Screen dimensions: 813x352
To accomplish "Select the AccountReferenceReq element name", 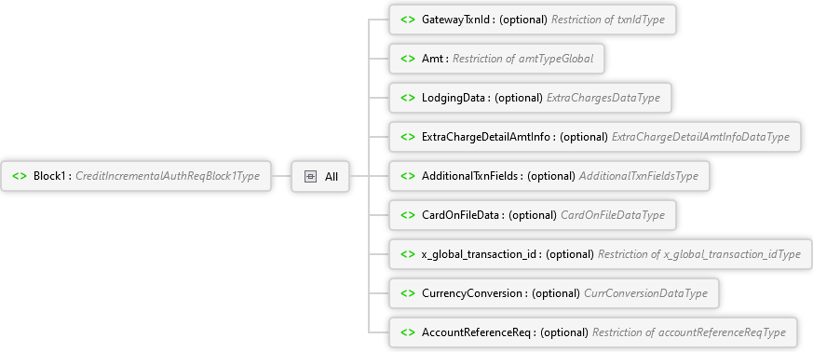I will (476, 332).
